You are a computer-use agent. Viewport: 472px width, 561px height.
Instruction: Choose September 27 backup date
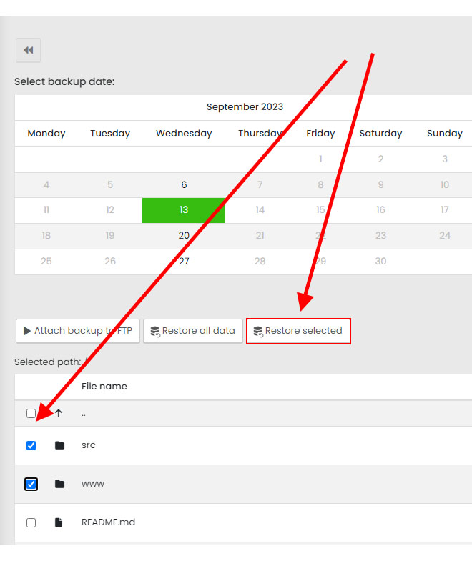pos(184,261)
